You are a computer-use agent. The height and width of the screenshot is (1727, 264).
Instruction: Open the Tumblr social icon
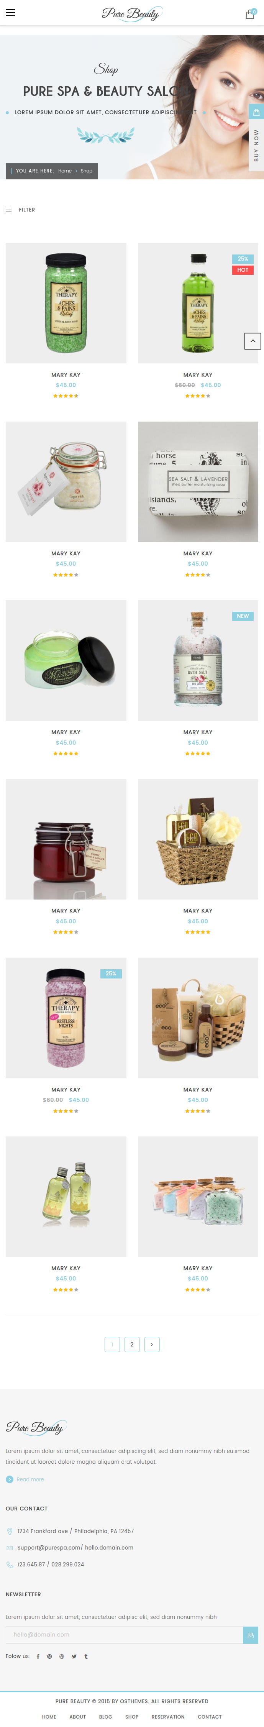tap(86, 1656)
